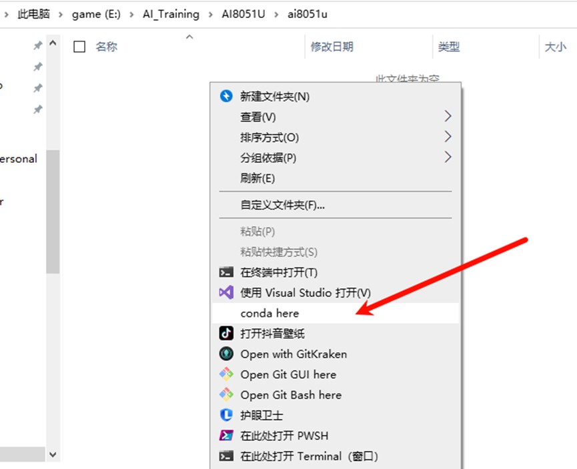Select 使用 Visual Studio 打开(V)
This screenshot has width=577, height=469.
point(336,293)
